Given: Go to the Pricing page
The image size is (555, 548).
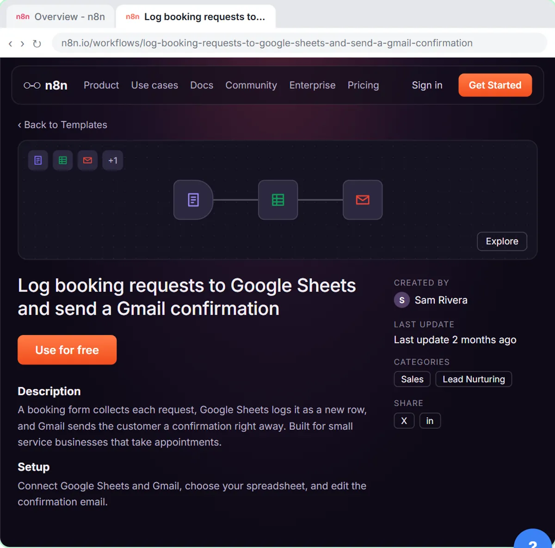Looking at the screenshot, I should pyautogui.click(x=363, y=85).
